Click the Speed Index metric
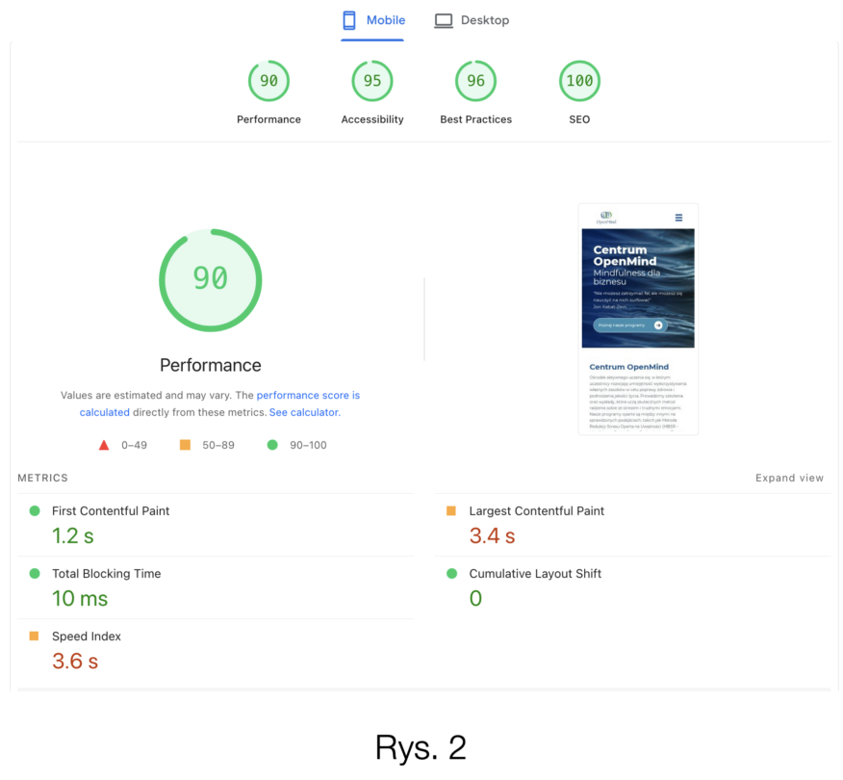 pyautogui.click(x=87, y=637)
